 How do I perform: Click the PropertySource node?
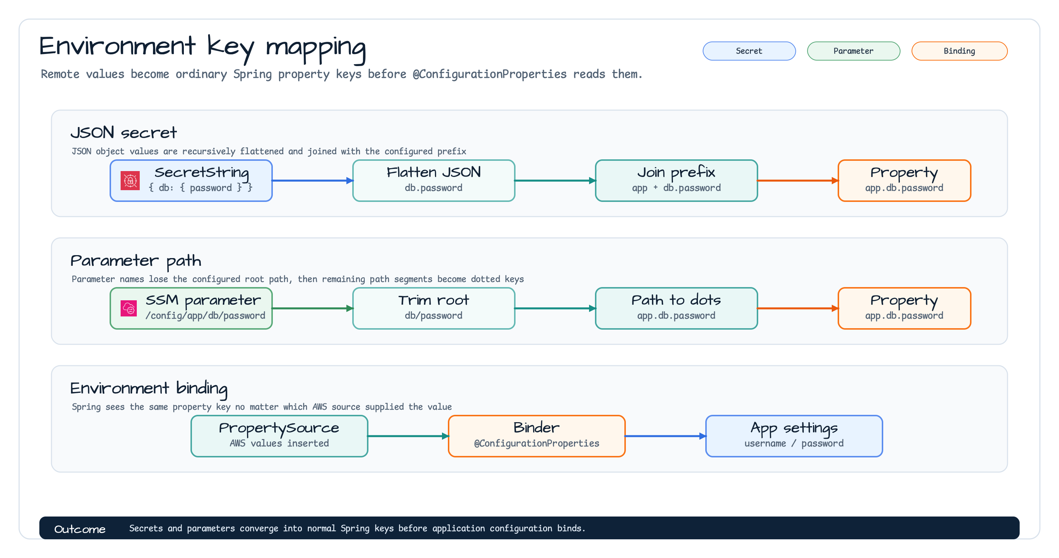click(279, 436)
